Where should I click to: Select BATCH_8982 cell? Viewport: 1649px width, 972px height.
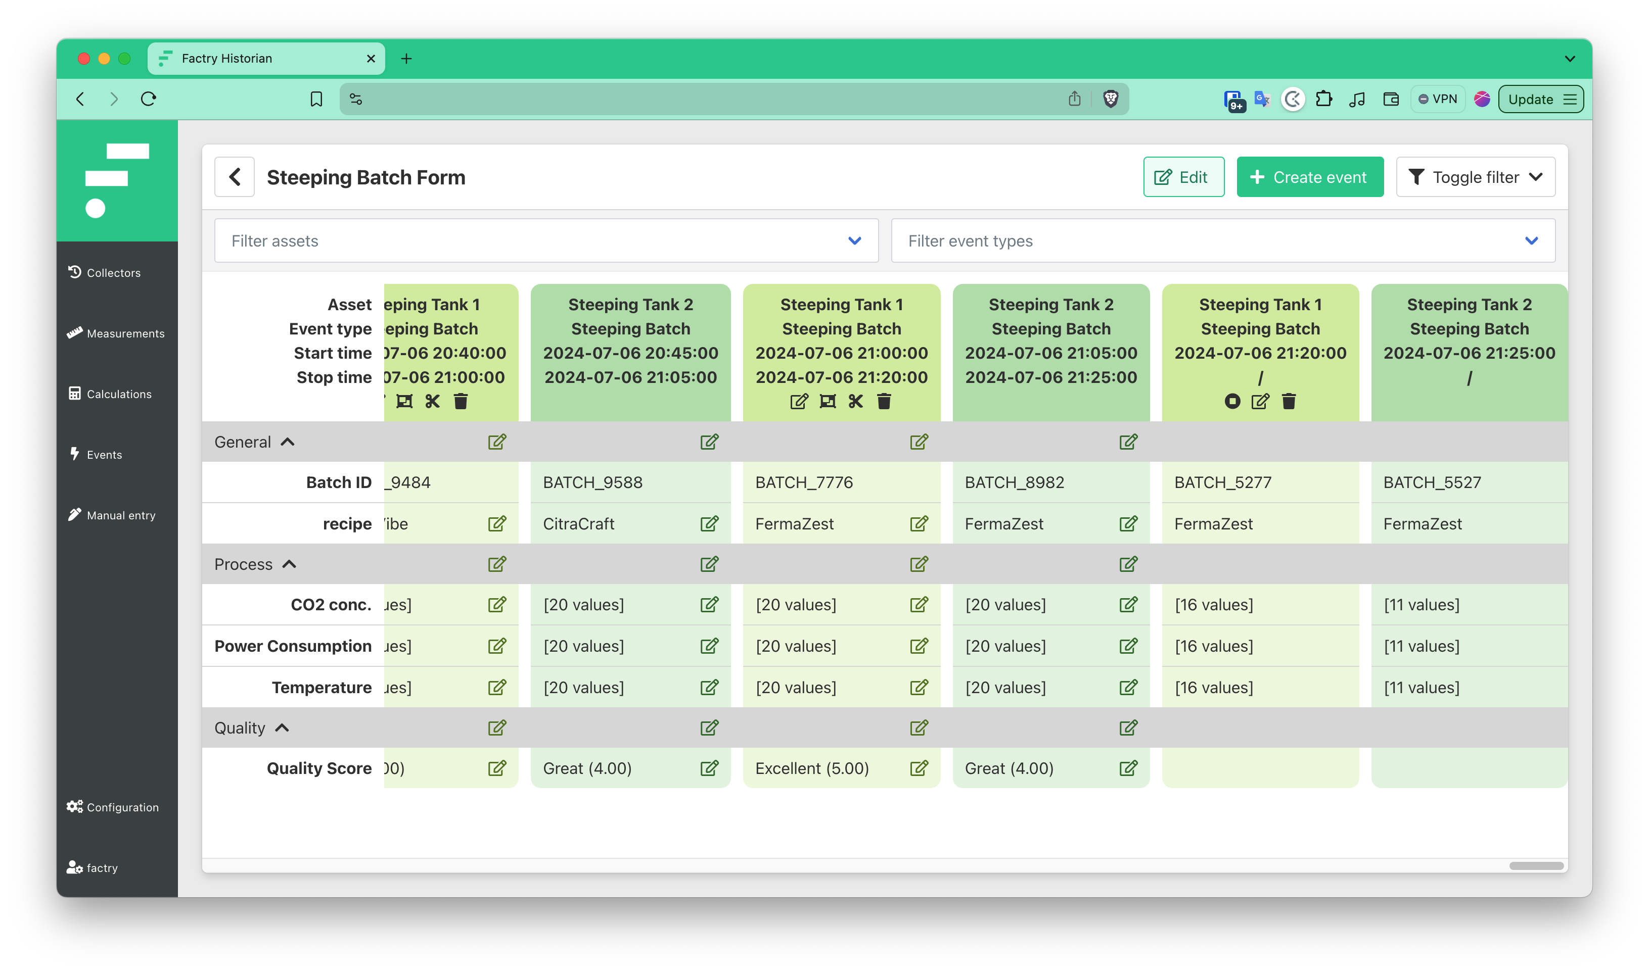[1050, 482]
